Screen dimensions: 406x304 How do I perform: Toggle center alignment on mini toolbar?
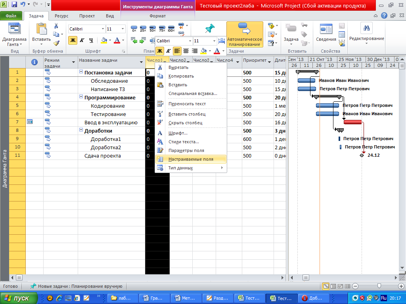186,51
